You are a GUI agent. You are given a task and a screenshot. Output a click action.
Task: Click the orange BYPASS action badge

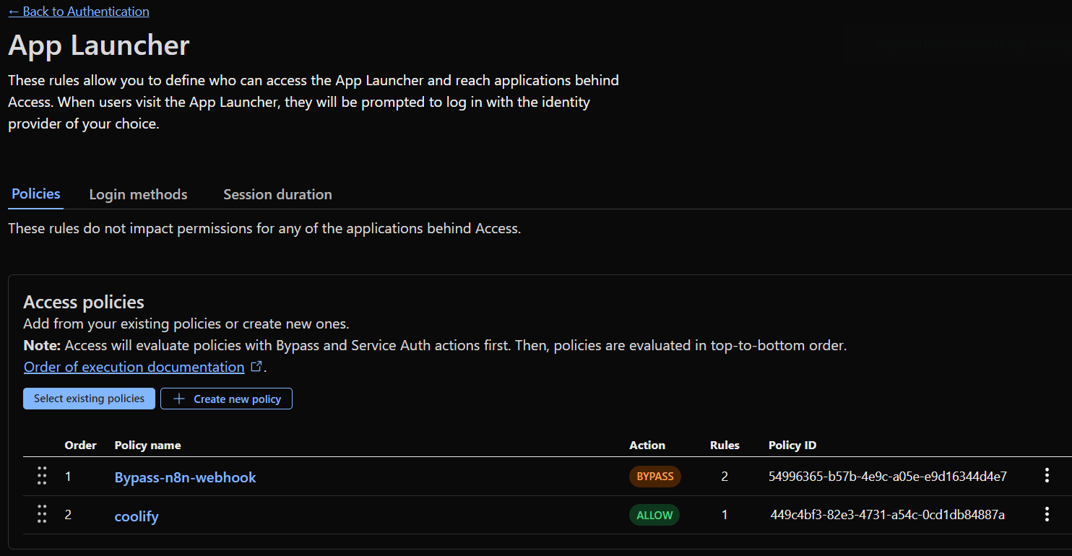[x=654, y=477]
